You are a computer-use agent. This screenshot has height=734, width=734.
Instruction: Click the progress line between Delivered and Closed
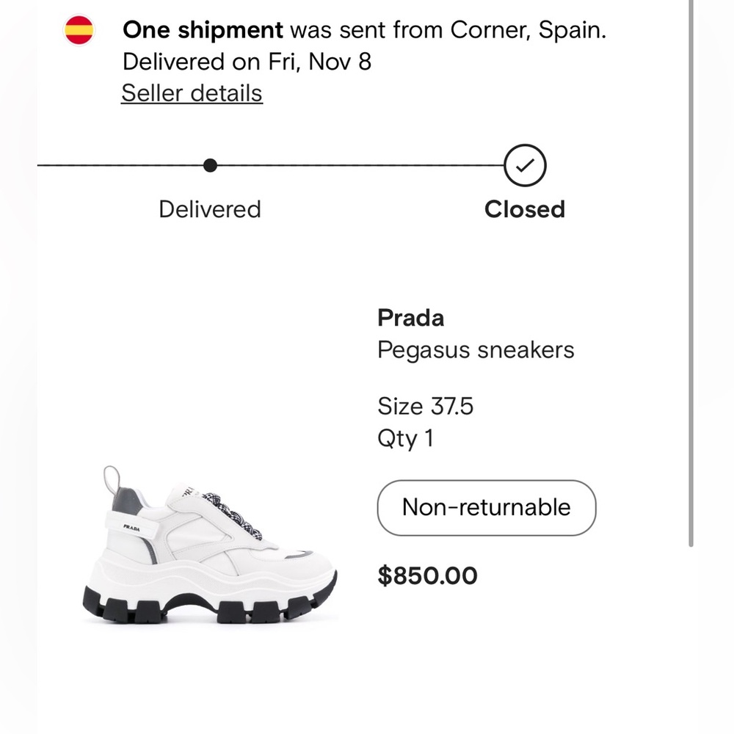pos(360,166)
